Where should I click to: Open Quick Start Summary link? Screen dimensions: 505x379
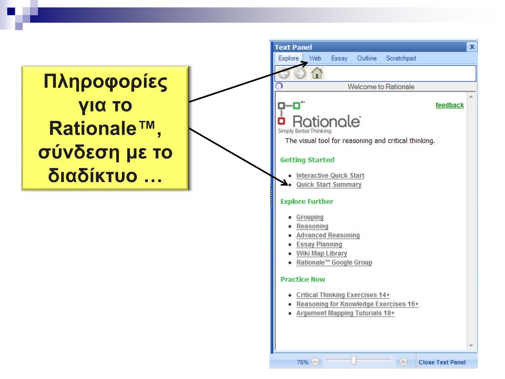[x=329, y=185]
